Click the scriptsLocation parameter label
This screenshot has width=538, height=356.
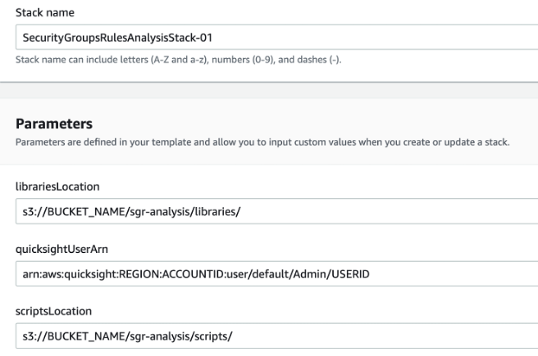53,311
